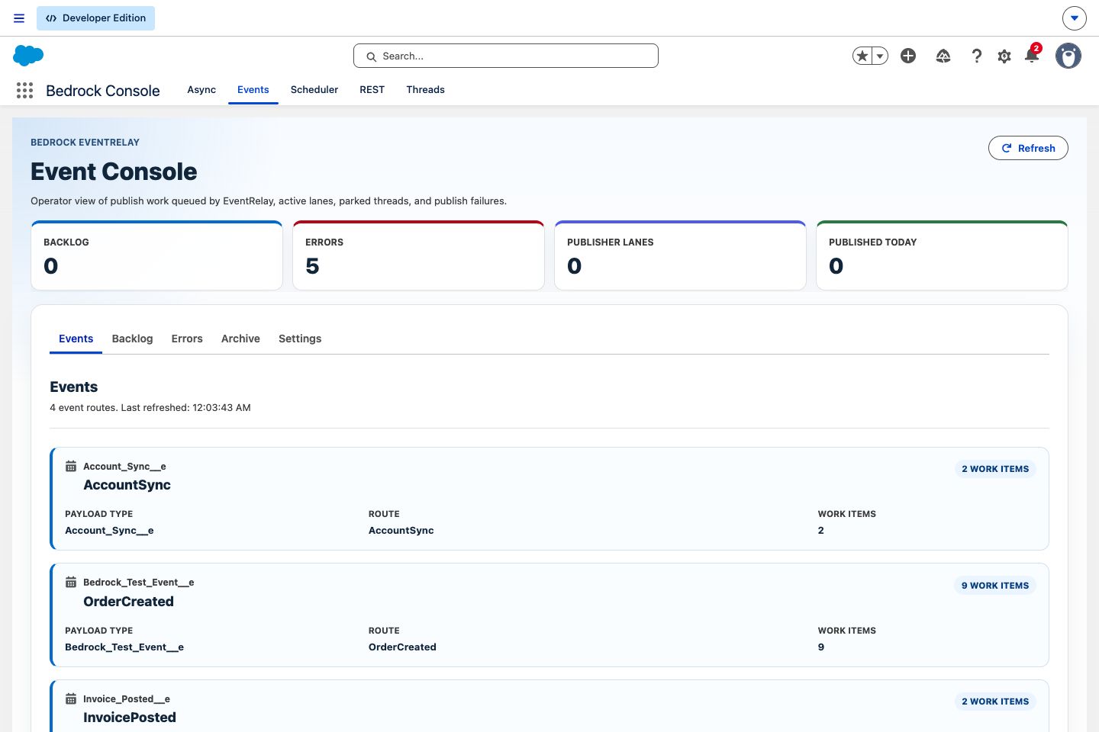The image size is (1099, 732).
Task: Open the Archive sub-tab
Action: (240, 339)
